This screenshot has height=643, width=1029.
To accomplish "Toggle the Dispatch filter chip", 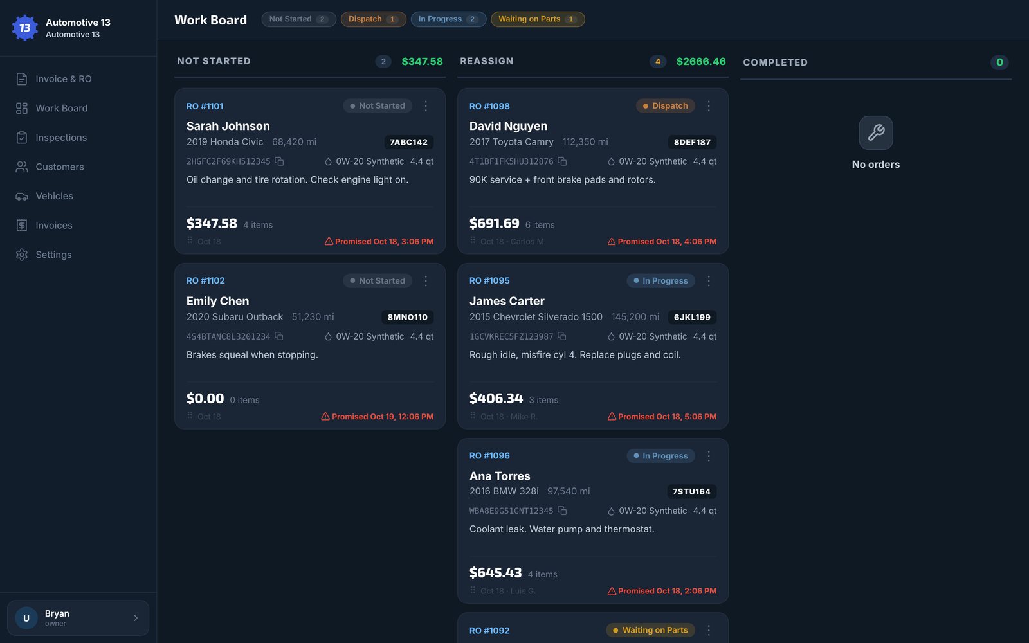I will 373,19.
